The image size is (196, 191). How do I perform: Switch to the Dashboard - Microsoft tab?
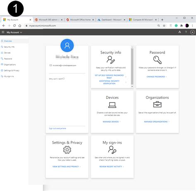[x=112, y=20]
